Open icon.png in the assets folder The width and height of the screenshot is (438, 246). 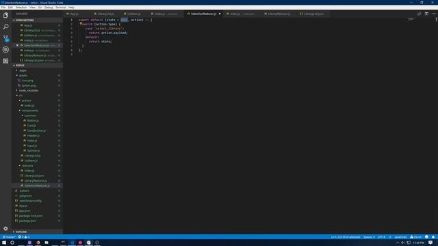tap(27, 81)
